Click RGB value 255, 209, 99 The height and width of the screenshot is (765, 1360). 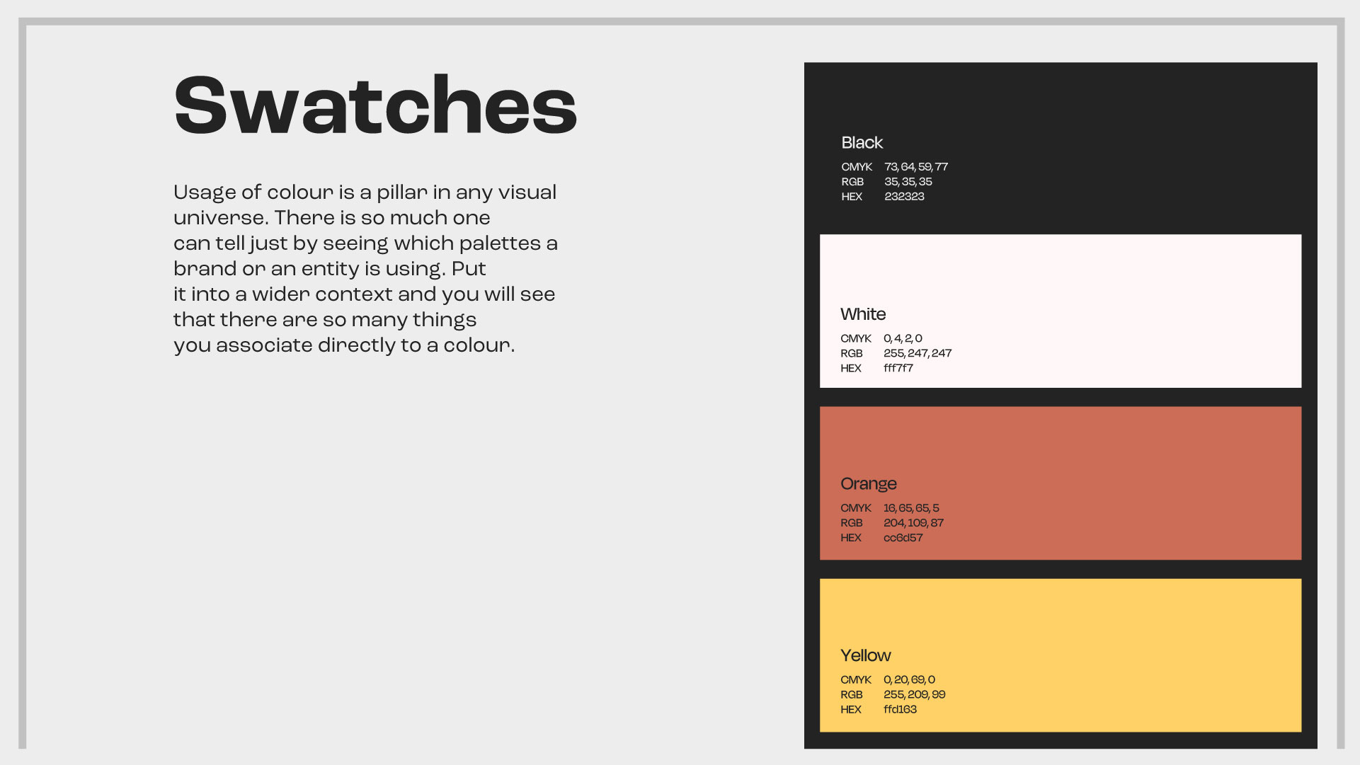(914, 694)
